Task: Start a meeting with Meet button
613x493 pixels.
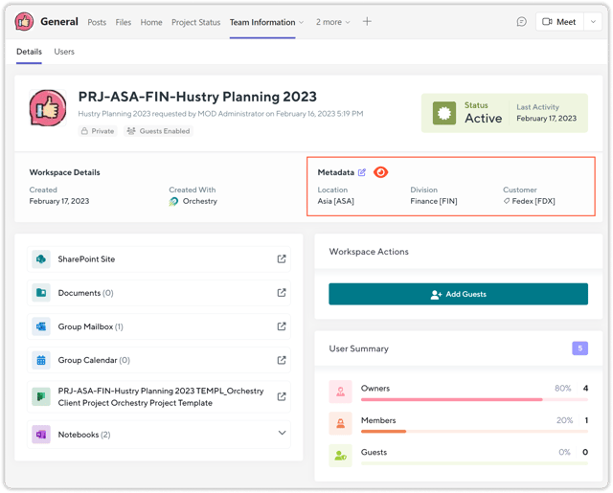Action: [559, 22]
